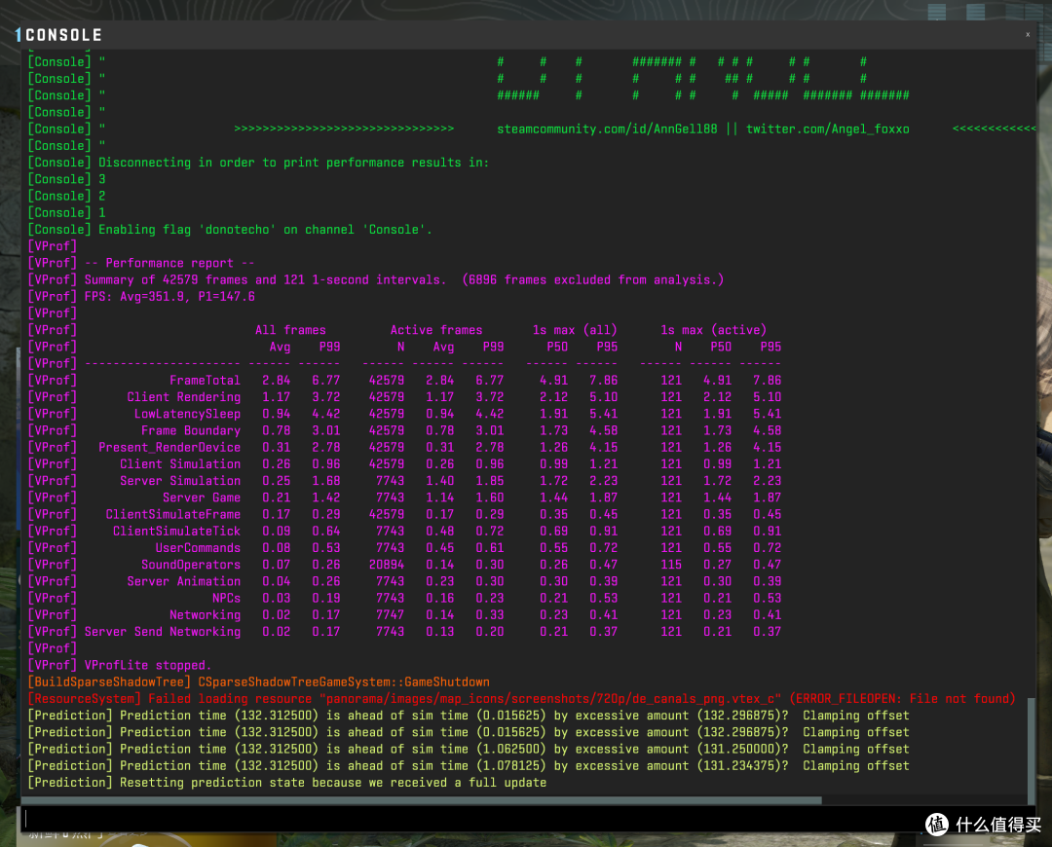This screenshot has height=847, width=1052.
Task: Click the Server Simulation row label
Action: [x=180, y=481]
